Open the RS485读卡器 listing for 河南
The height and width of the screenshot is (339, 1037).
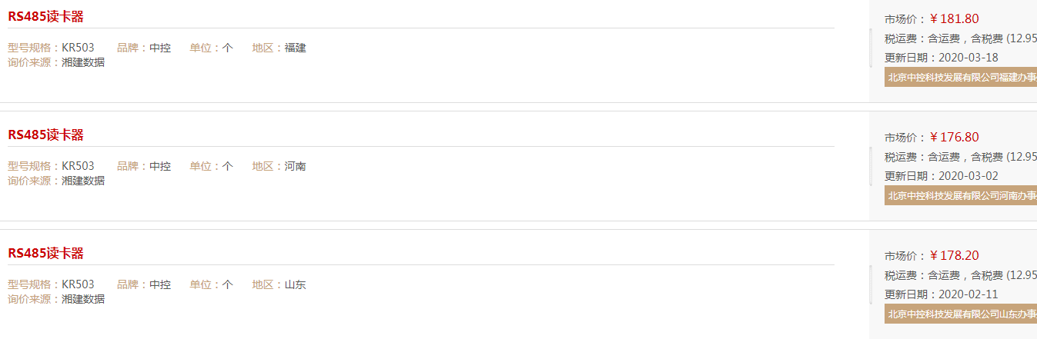coord(45,135)
